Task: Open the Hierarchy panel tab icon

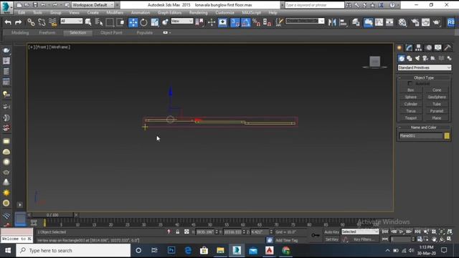Action: [x=419, y=48]
